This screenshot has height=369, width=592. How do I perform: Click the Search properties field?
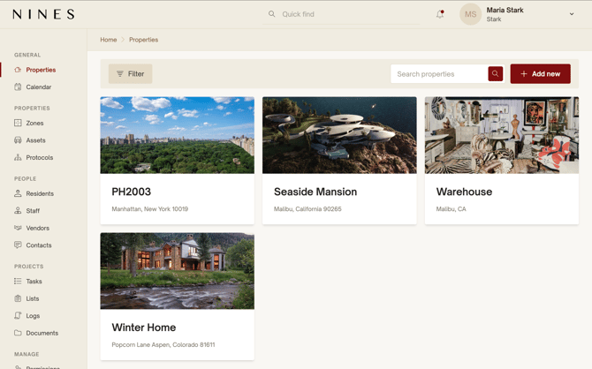click(x=439, y=74)
